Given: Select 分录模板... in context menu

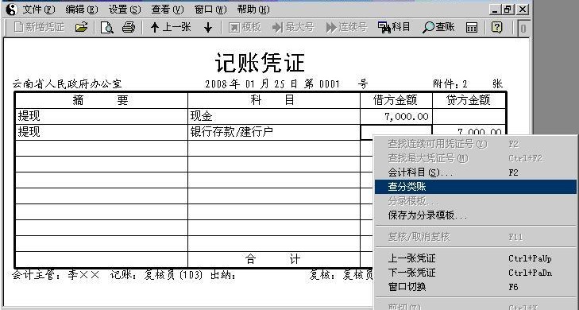Looking at the screenshot, I should 476,201.
